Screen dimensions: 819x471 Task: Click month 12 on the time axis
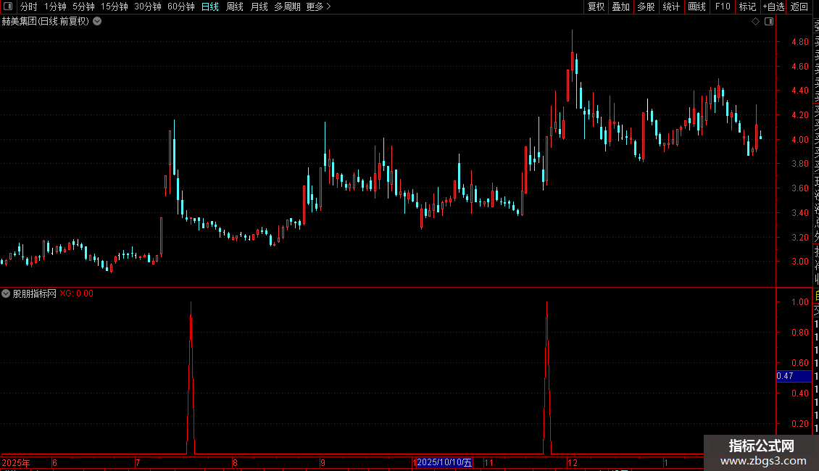coord(573,462)
